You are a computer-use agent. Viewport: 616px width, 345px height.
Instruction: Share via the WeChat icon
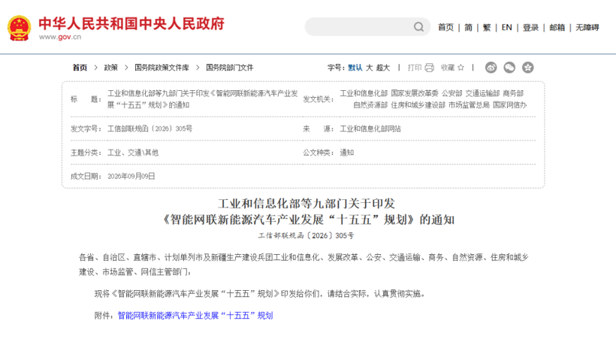pos(509,68)
